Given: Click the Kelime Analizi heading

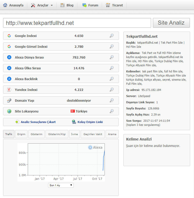Looking at the screenshot, I should tap(139, 139).
